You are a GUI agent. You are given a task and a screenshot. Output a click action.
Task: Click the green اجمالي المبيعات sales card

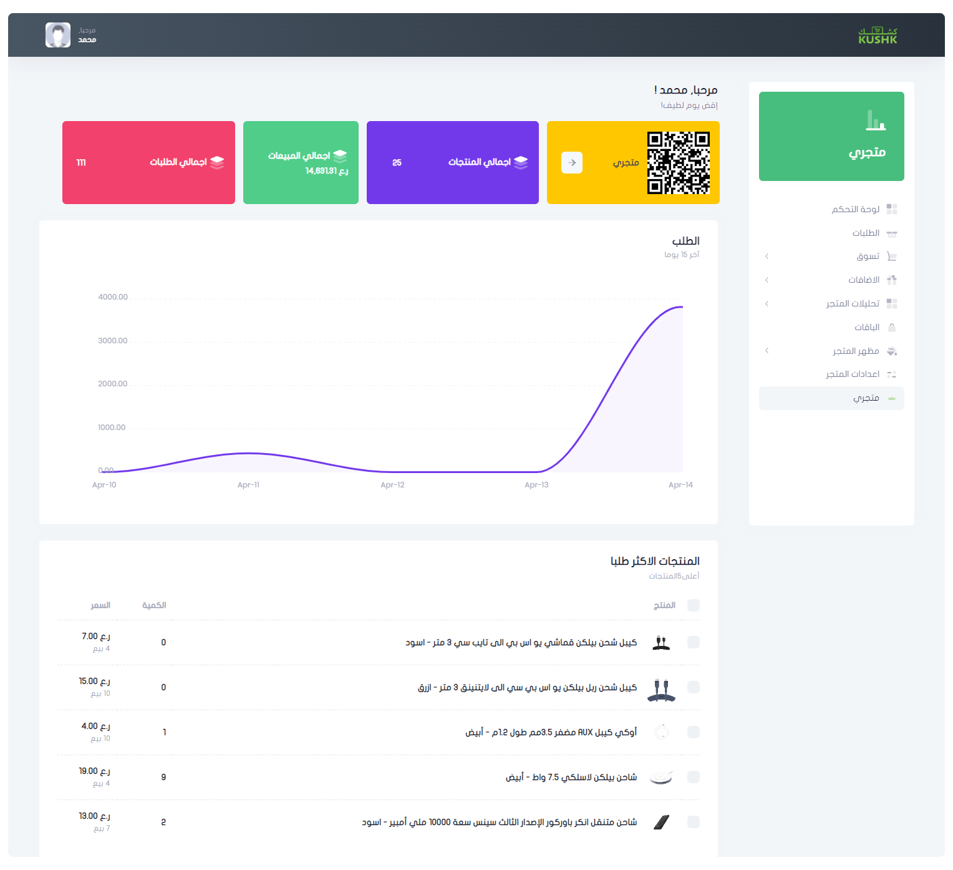(301, 163)
